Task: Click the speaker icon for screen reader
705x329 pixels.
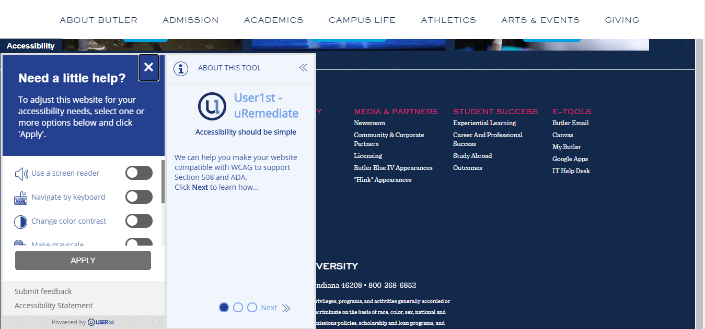Action: pyautogui.click(x=21, y=174)
